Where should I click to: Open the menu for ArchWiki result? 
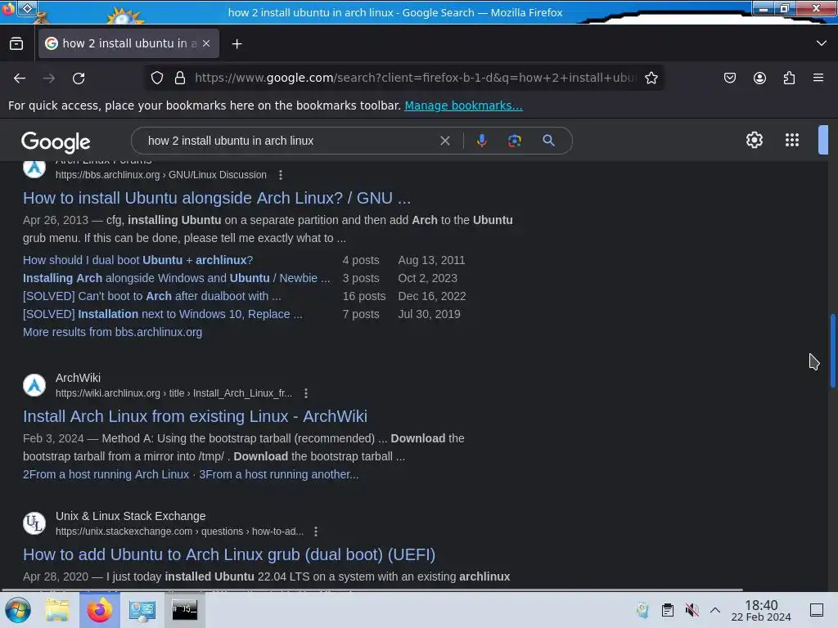click(x=306, y=393)
